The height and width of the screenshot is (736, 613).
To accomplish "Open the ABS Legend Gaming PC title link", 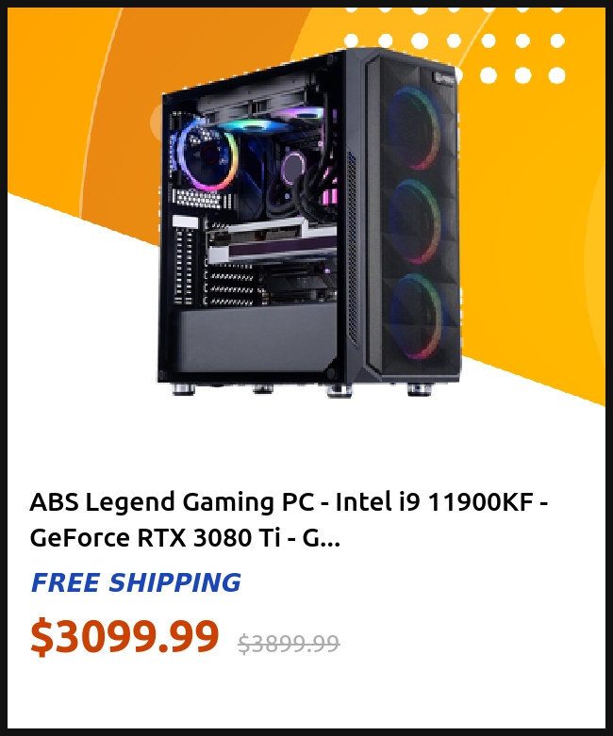I will tap(289, 519).
